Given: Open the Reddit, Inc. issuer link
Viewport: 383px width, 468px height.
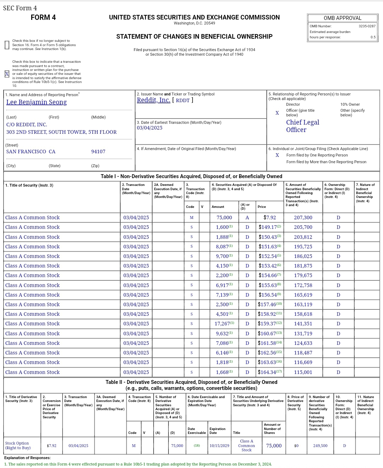Looking at the screenshot, I should pos(154,100).
